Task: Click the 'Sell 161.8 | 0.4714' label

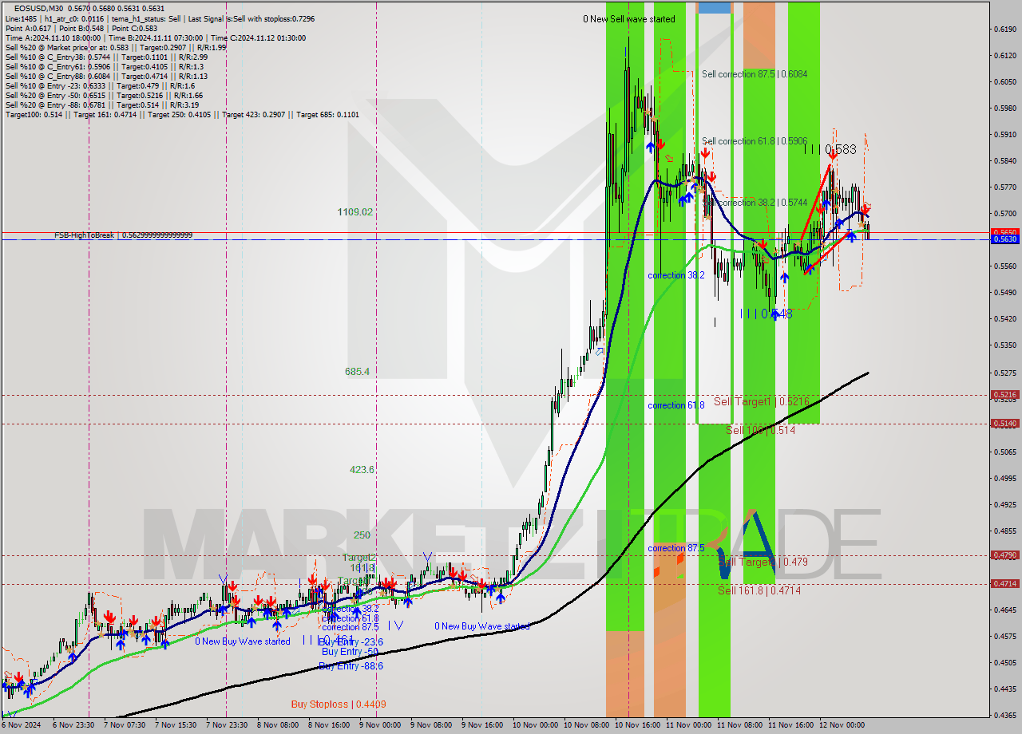Action: click(759, 590)
